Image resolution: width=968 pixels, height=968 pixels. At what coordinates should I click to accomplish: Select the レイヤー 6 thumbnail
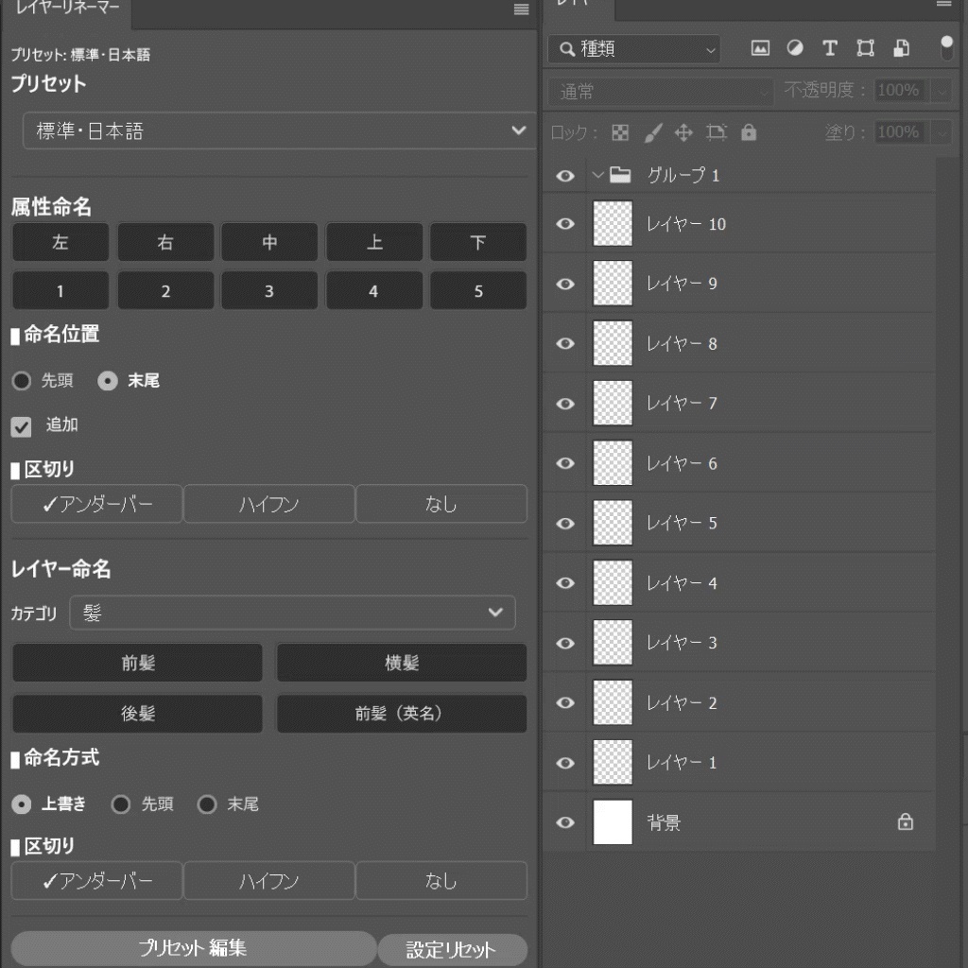(x=613, y=463)
